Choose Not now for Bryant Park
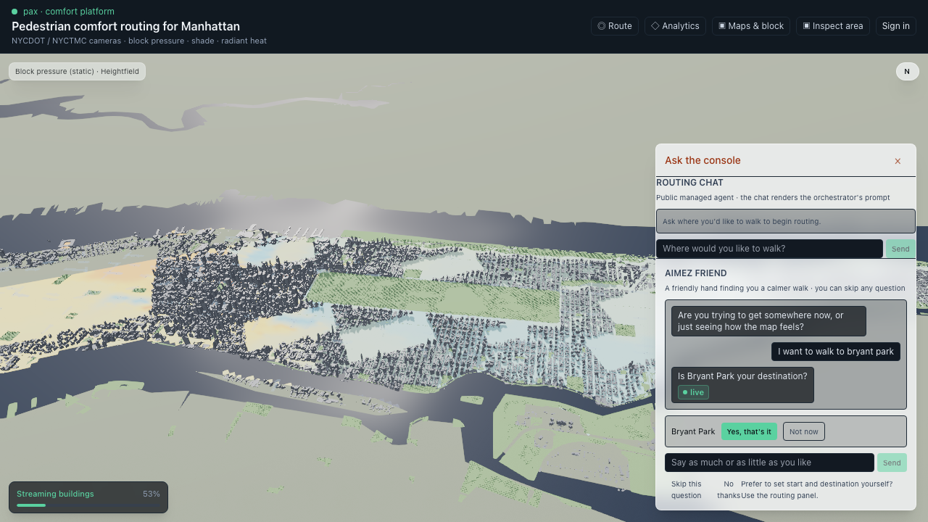Viewport: 928px width, 522px height. coord(803,431)
